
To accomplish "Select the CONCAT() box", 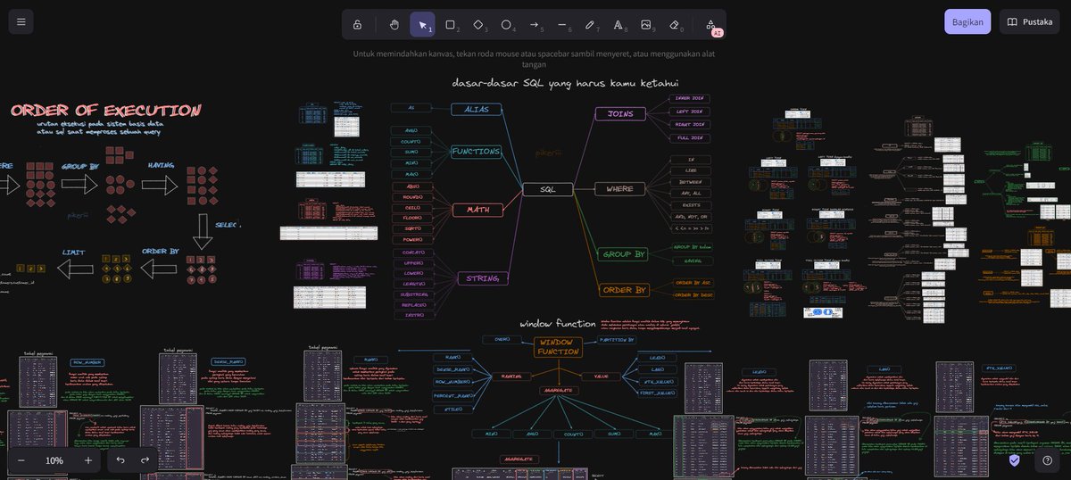I will [414, 253].
